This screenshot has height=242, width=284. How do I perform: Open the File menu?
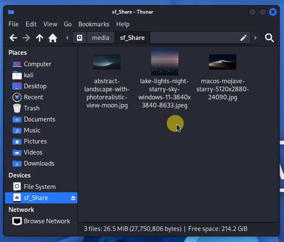pos(14,24)
